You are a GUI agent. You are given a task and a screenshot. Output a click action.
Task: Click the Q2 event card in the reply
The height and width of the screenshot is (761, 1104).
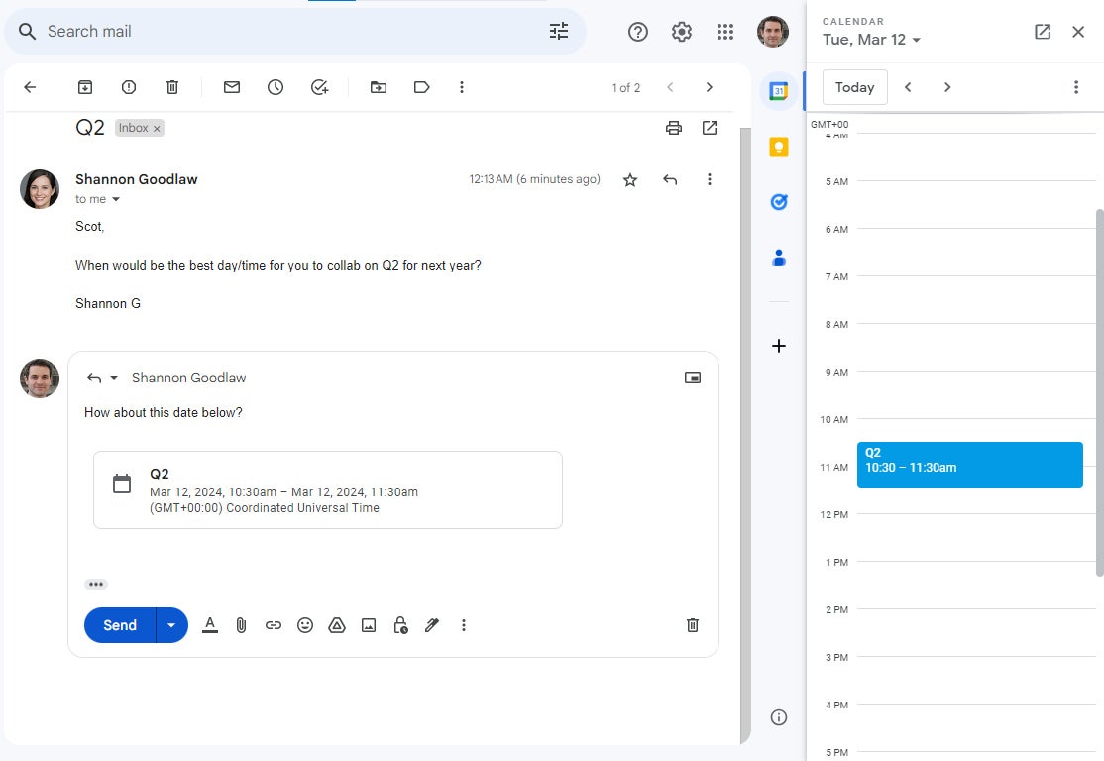click(327, 489)
